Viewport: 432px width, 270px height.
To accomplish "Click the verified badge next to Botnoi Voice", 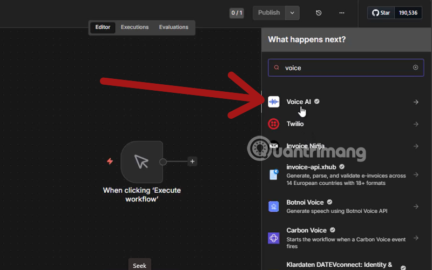I will coord(329,202).
